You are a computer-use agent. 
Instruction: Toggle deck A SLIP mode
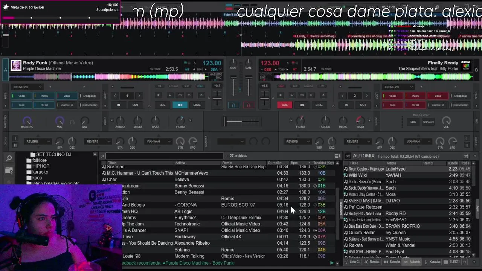pyautogui.click(x=187, y=86)
